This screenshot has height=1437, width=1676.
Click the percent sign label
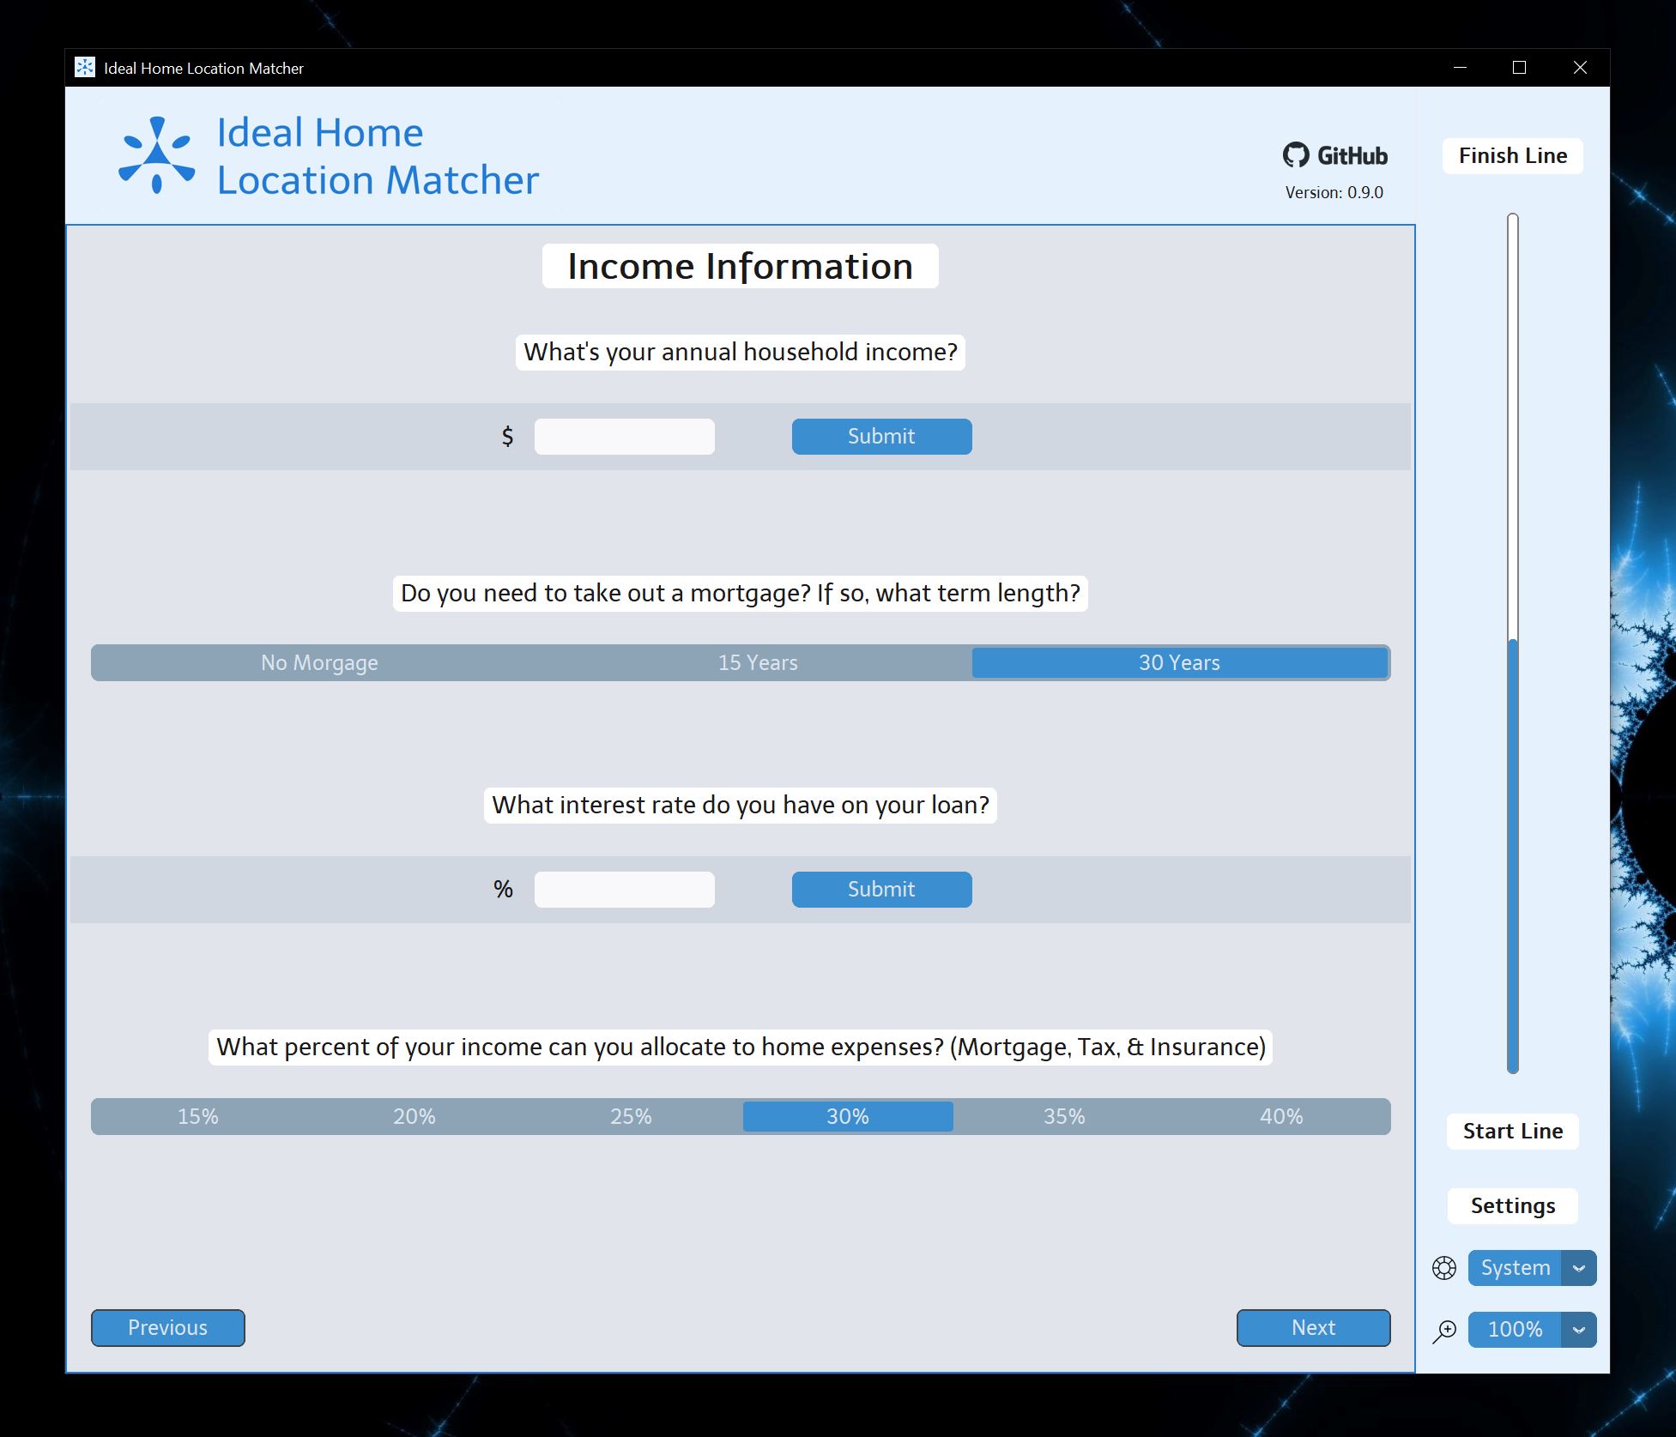(503, 890)
